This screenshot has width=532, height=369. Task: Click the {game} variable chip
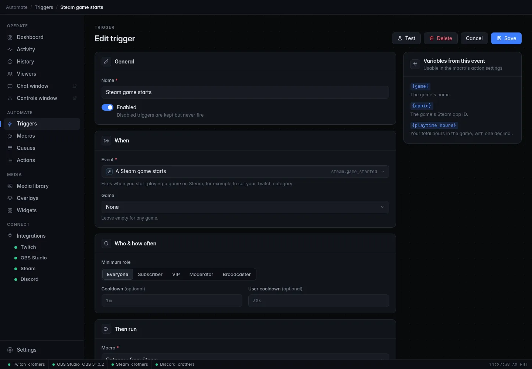(x=420, y=86)
